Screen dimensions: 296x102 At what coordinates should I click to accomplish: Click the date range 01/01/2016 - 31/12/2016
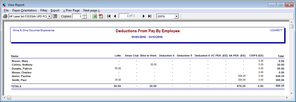tap(147, 37)
